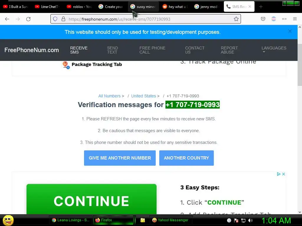
Task: Click the volume speaker tray icon
Action: coord(250,220)
